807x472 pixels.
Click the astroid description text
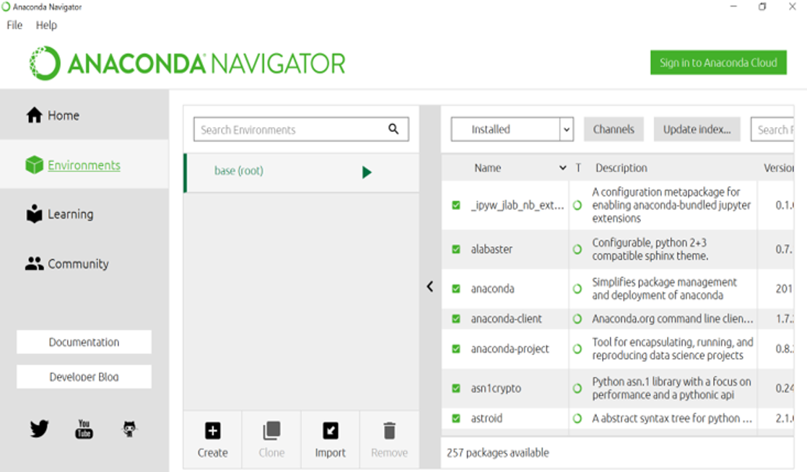[x=671, y=418]
